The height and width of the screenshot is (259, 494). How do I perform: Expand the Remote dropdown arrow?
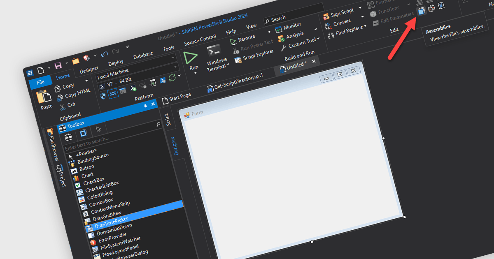[x=269, y=31]
